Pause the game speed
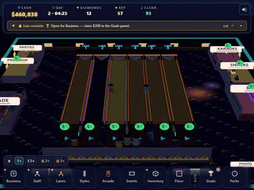The width and height of the screenshot is (254, 190). click(9, 161)
